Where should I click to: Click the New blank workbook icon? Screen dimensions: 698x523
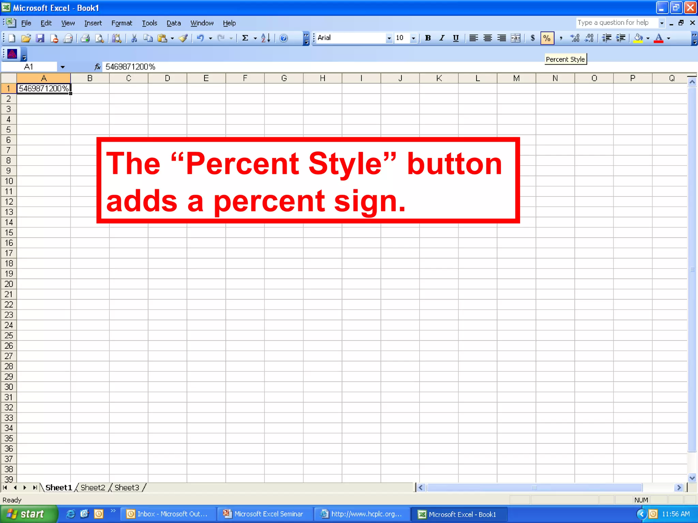[x=12, y=38]
